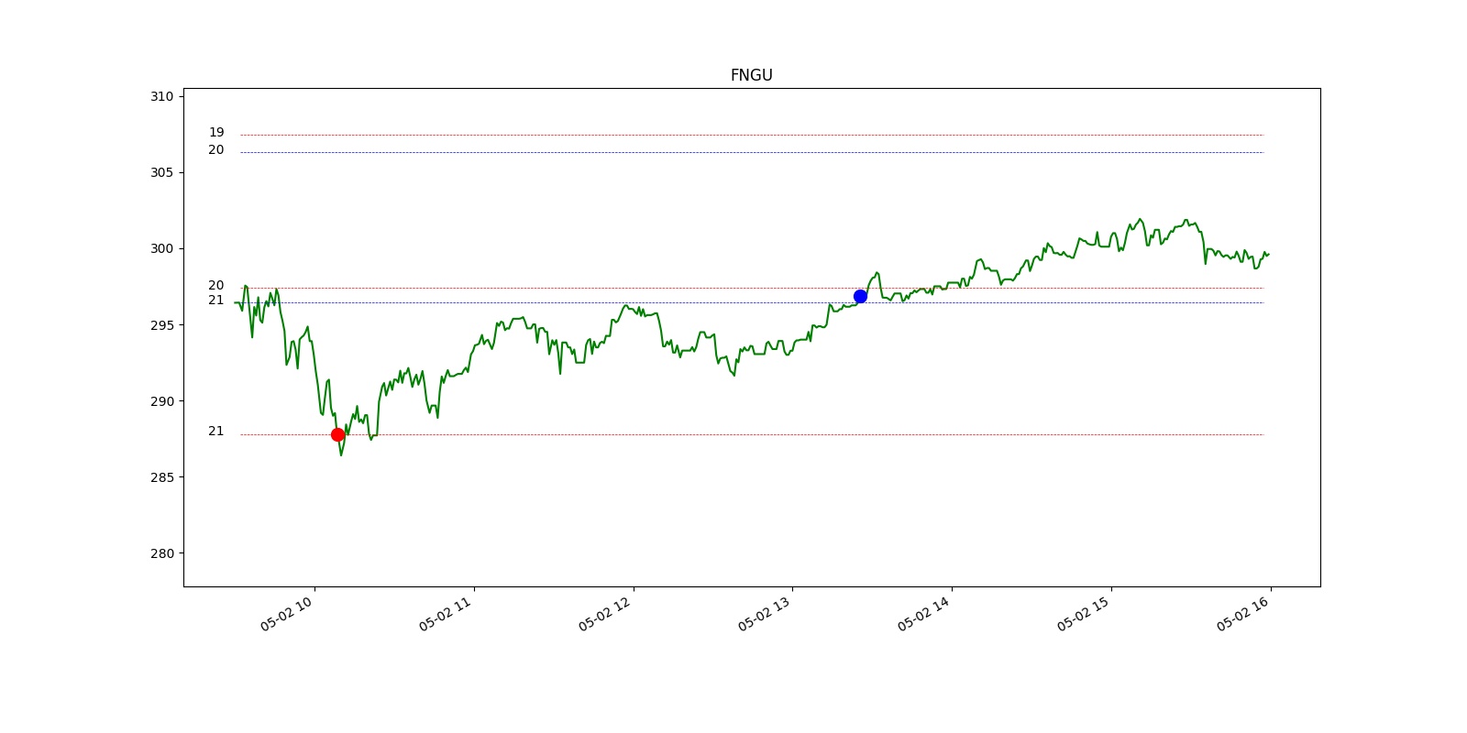
Task: Click the level label 21 beside the blue dotted line
Action: click(215, 300)
